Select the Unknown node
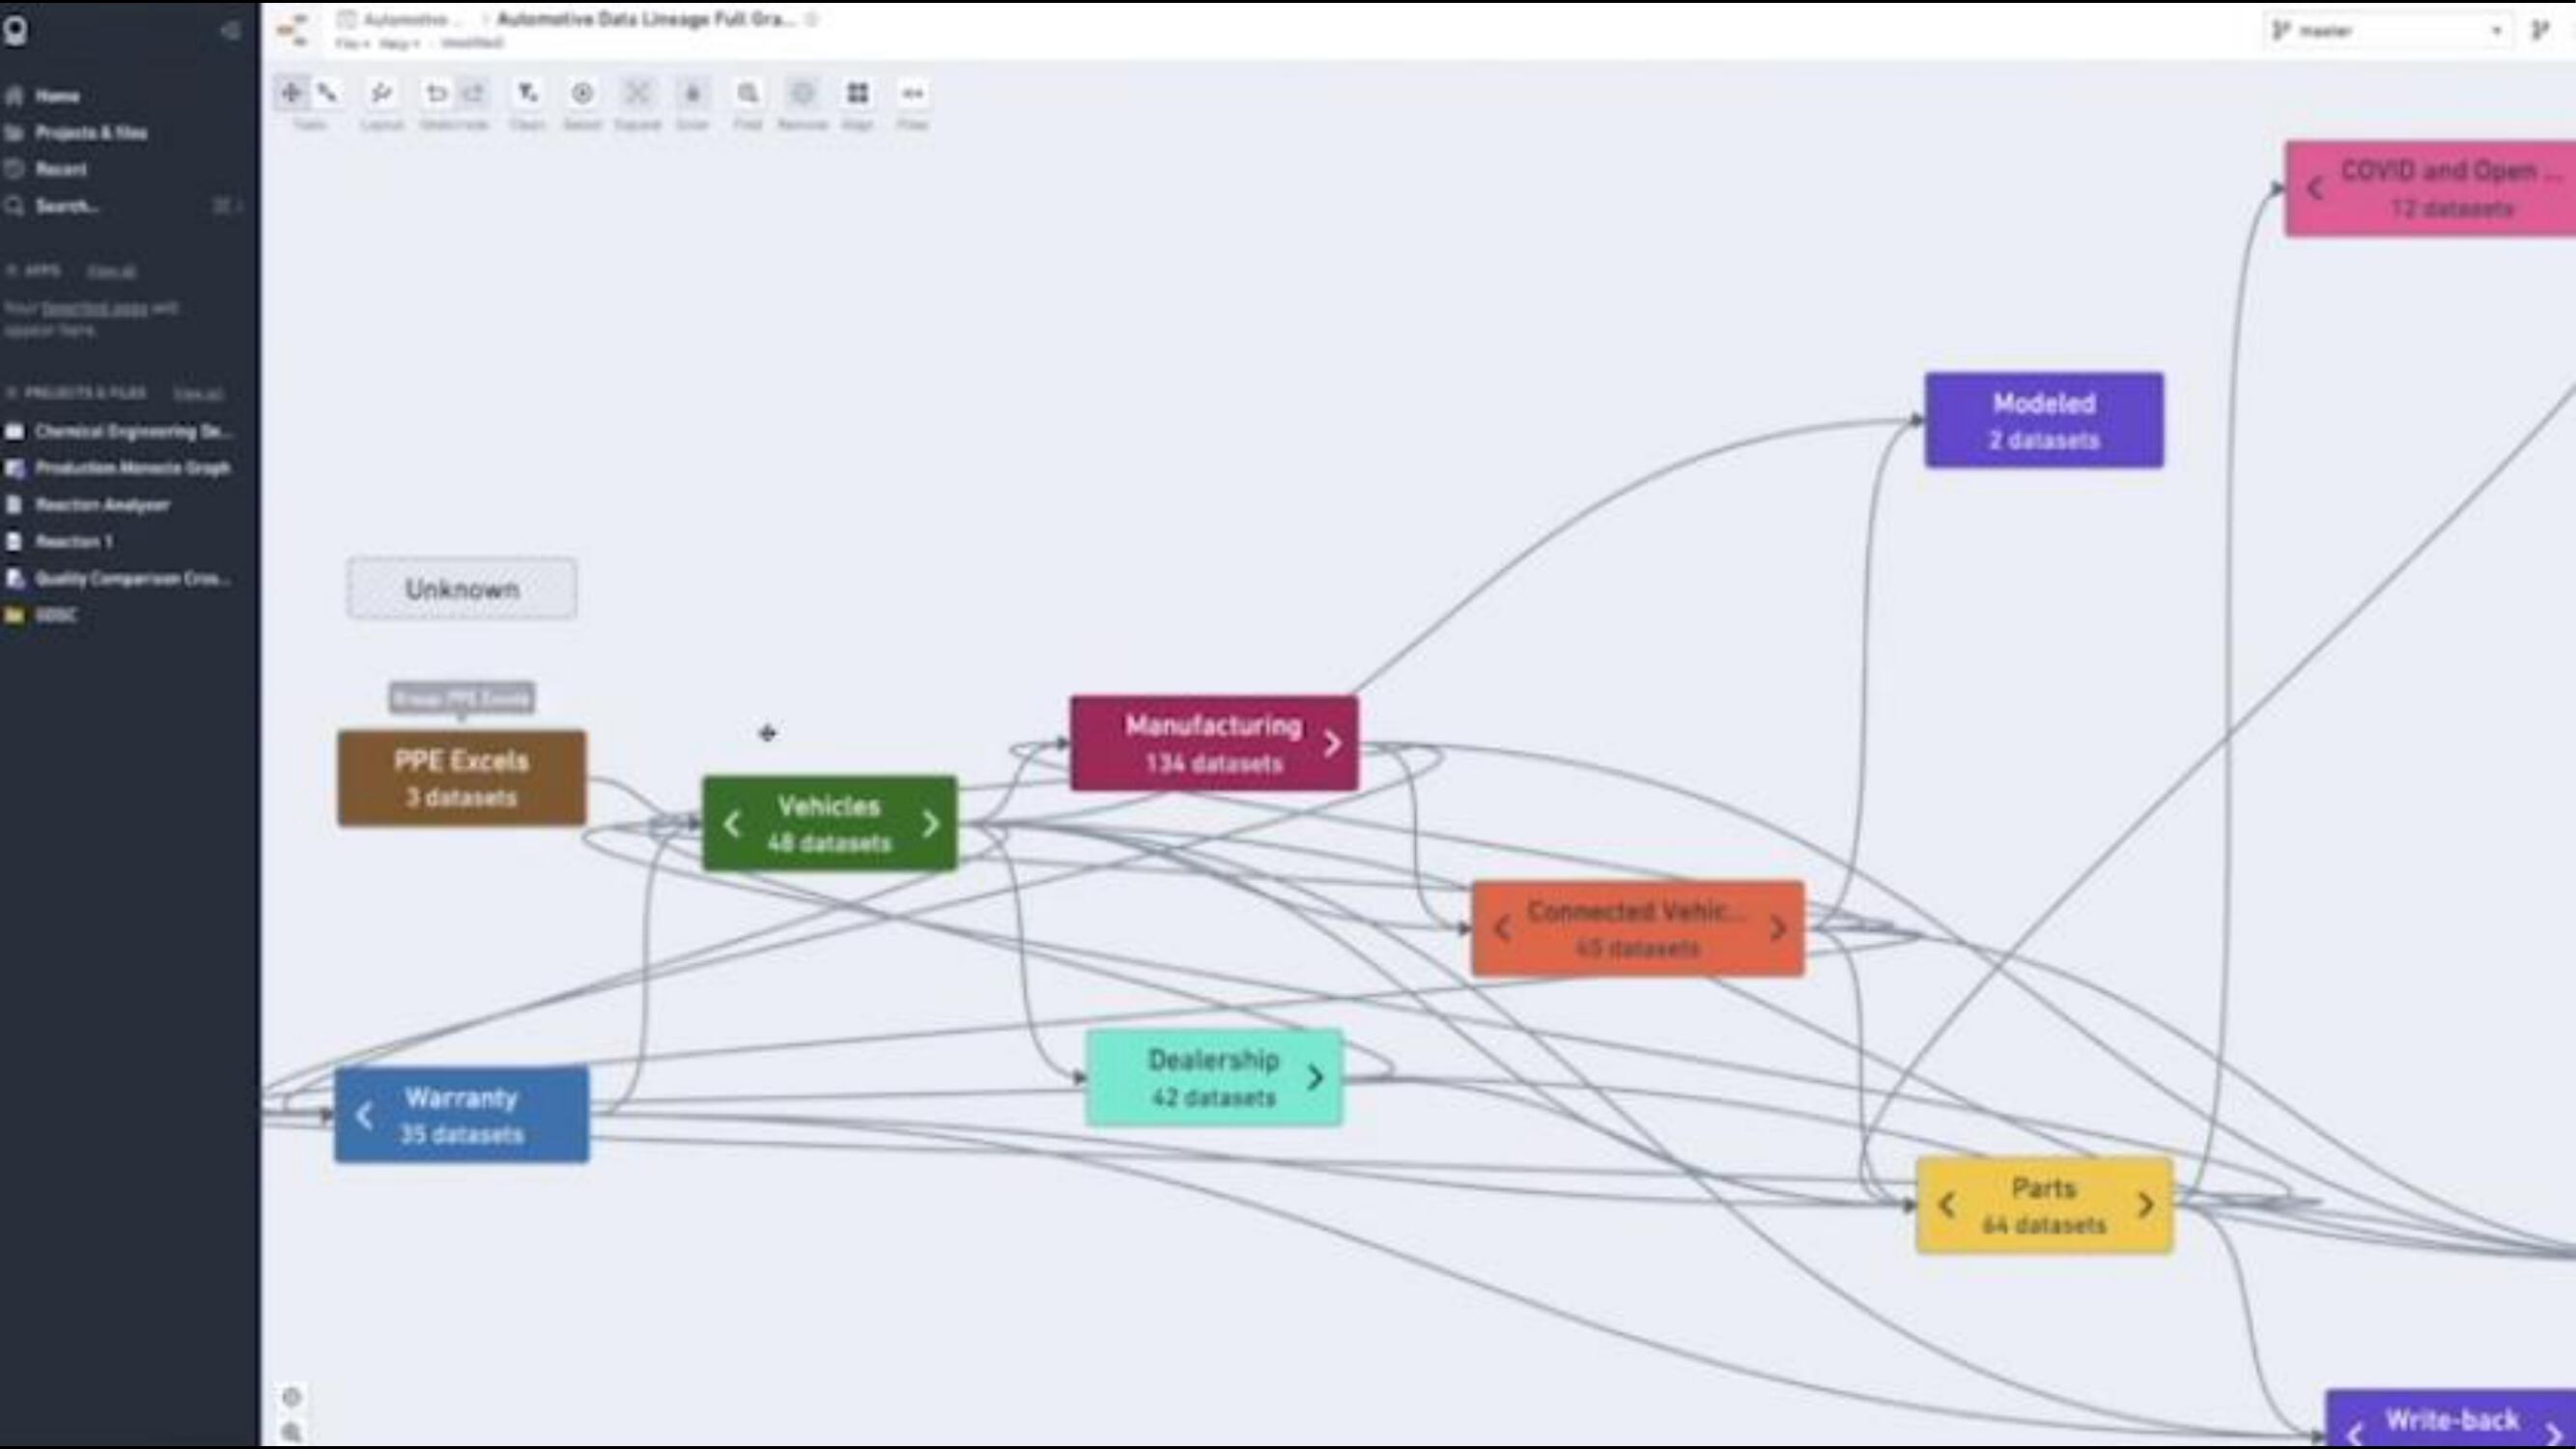2576x1449 pixels. 462,588
